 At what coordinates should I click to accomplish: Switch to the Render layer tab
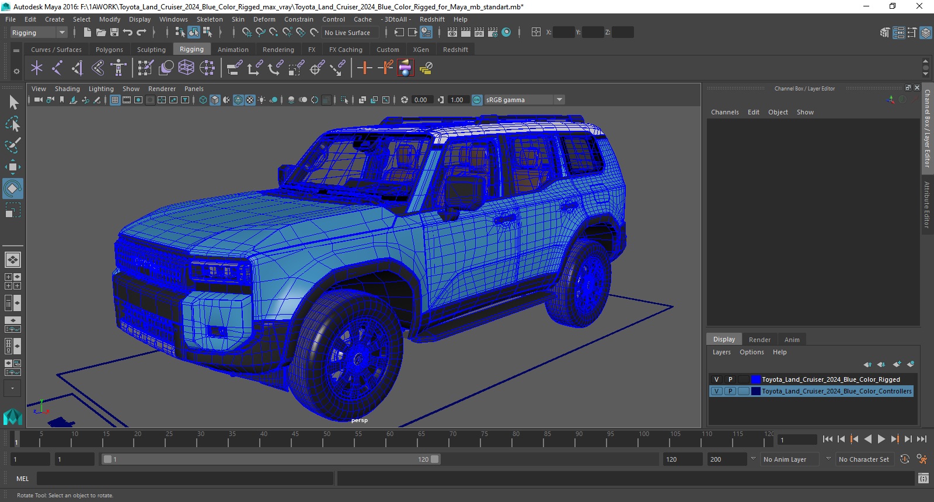(759, 340)
